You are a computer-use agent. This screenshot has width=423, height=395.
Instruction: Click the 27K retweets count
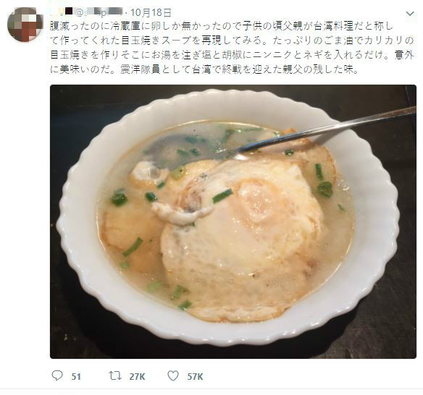pyautogui.click(x=137, y=376)
